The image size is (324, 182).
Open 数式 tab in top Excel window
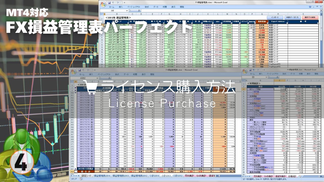147,7
